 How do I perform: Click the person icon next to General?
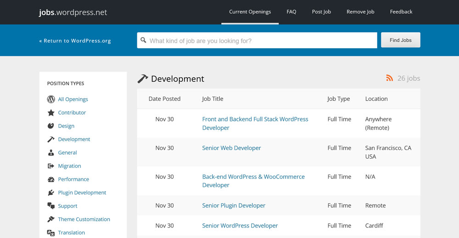pyautogui.click(x=51, y=152)
